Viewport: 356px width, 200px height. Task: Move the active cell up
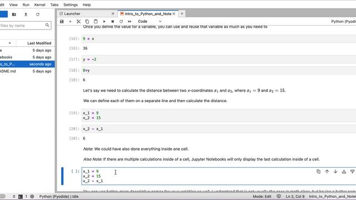[x=327, y=172]
